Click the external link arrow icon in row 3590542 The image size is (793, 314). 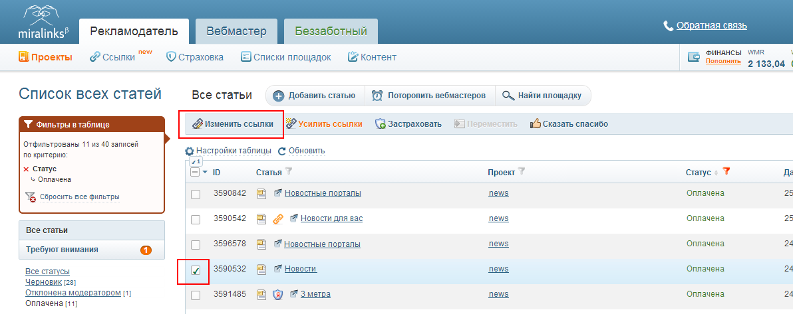(x=294, y=218)
